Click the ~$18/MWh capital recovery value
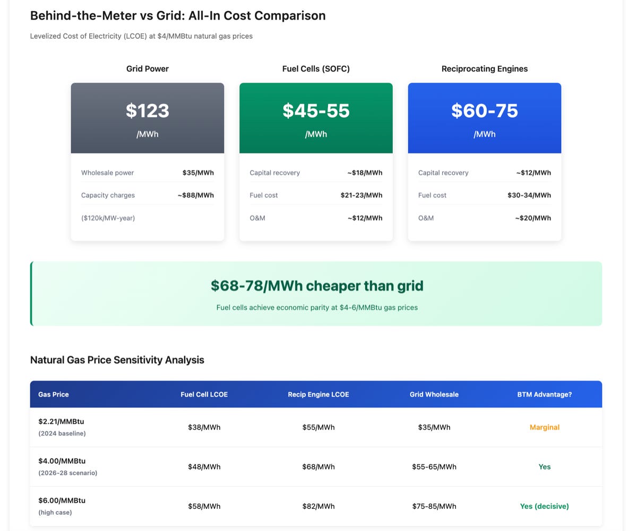Screen dimensions: 637x531 coord(365,173)
